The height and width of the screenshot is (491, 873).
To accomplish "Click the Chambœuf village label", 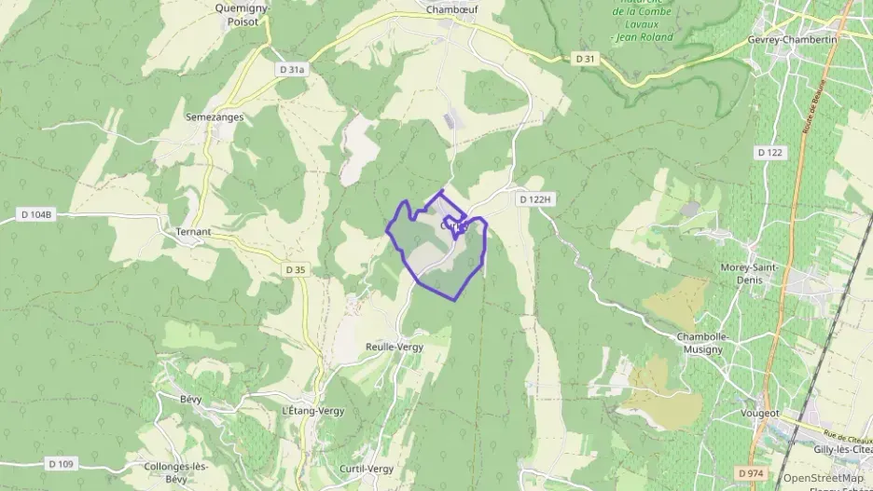I will (x=452, y=9).
